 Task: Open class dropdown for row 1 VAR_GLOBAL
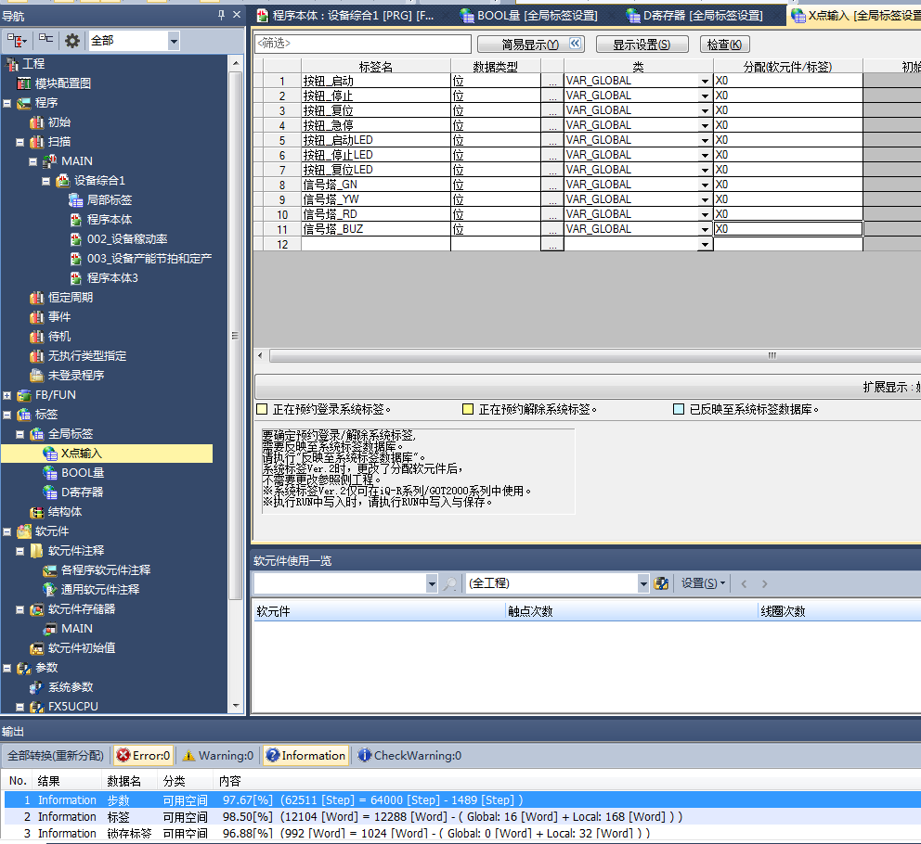(705, 81)
